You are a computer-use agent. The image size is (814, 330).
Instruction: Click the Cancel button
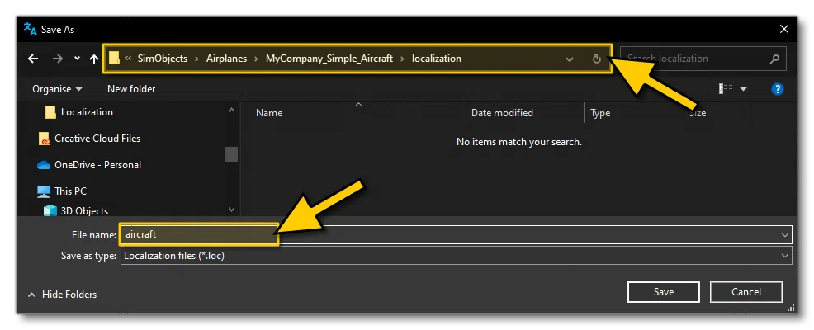click(x=746, y=292)
